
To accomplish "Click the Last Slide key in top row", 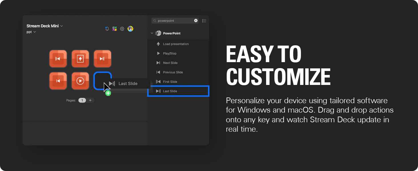I will [x=102, y=59].
